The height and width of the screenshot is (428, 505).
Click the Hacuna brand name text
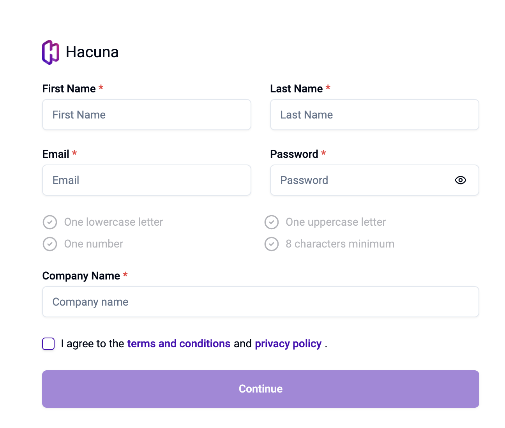tap(92, 52)
